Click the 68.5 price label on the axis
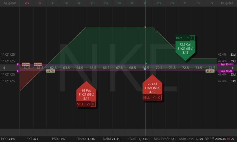The image size is (237, 142). [132, 68]
